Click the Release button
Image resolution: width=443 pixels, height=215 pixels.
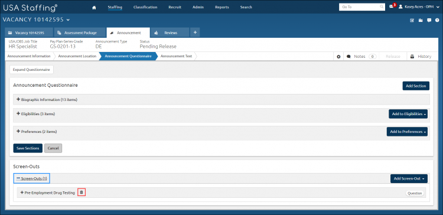[x=393, y=57]
